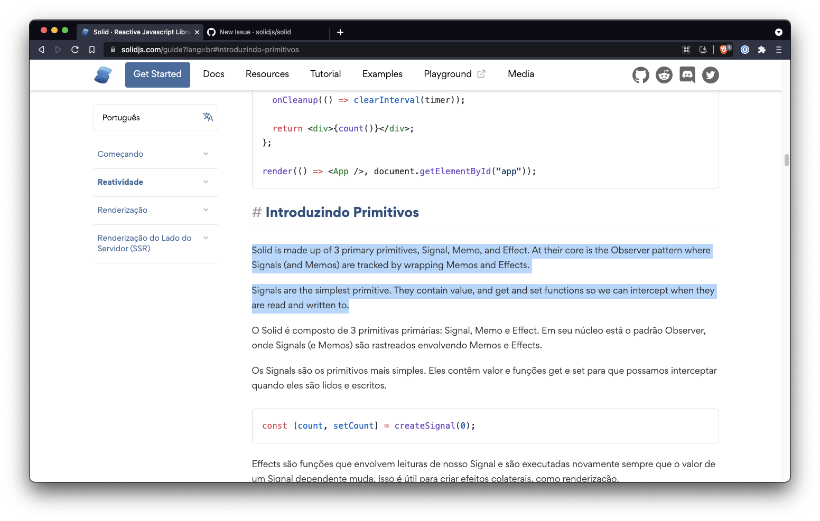The width and height of the screenshot is (820, 521).
Task: Open the Solid Reddit community icon
Action: pyautogui.click(x=664, y=75)
